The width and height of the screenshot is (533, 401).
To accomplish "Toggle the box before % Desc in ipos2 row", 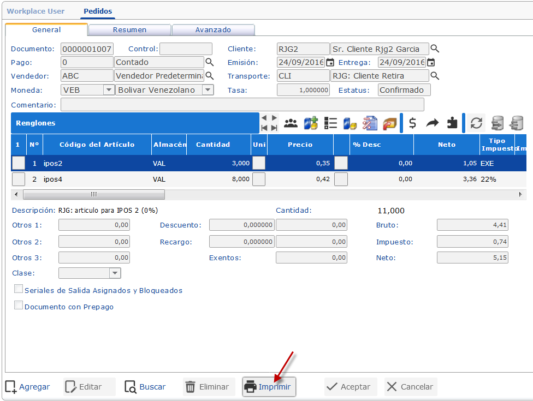I will click(341, 163).
